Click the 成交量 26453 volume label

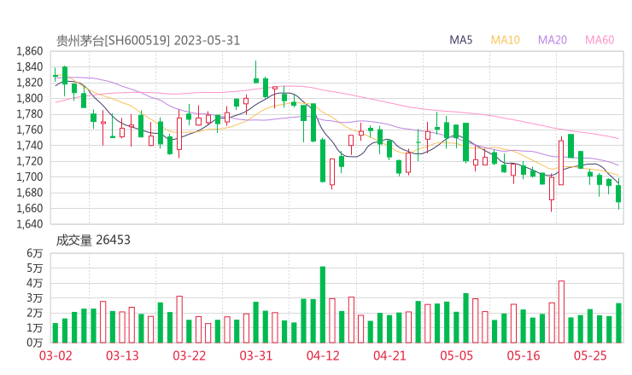pyautogui.click(x=93, y=240)
